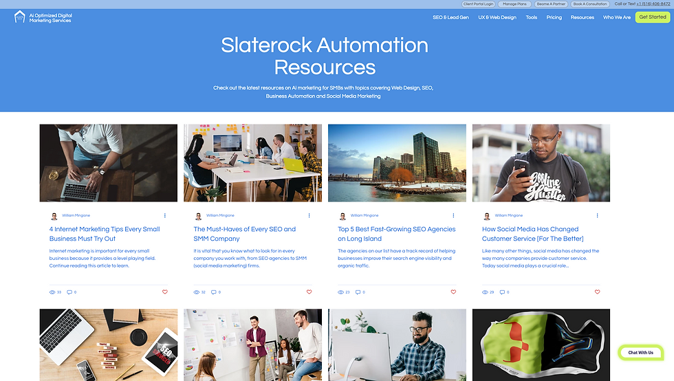The height and width of the screenshot is (381, 674).
Task: Click comments icon on How Social Media Has Changed post
Action: click(502, 292)
